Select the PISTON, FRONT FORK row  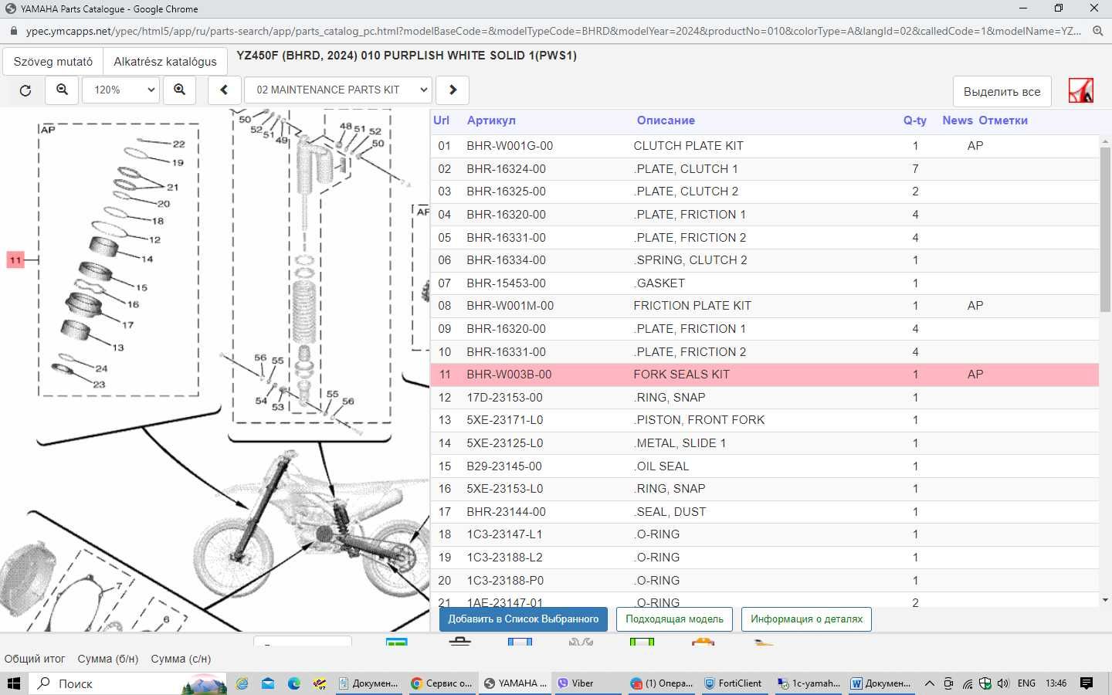764,420
